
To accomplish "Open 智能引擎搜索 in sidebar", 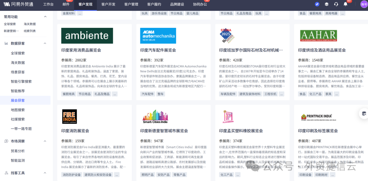I will 21,82.
